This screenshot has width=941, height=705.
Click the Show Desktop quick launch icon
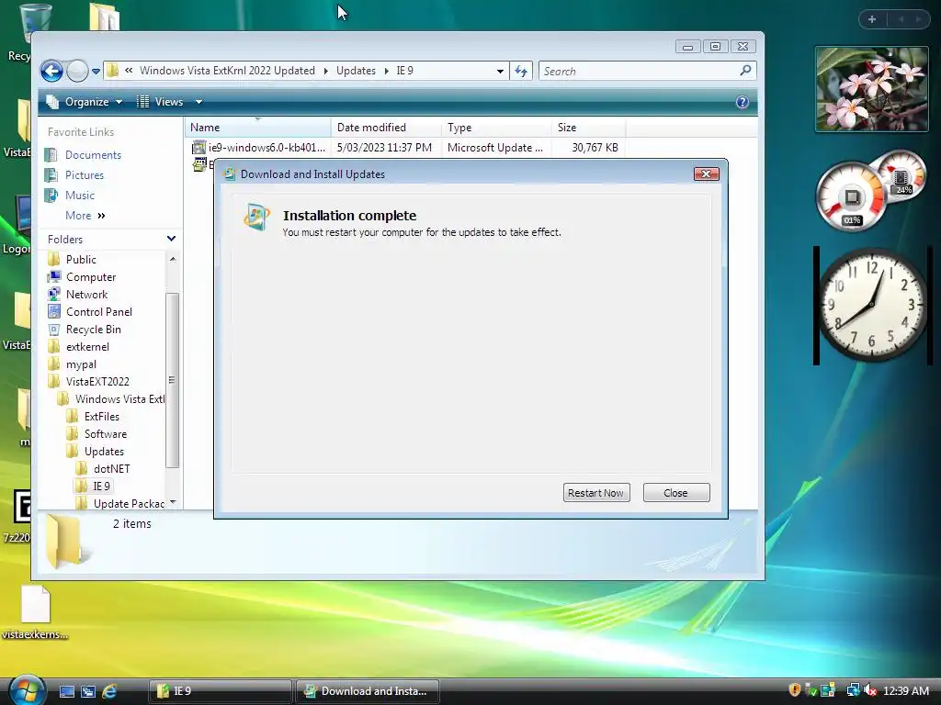tap(66, 691)
